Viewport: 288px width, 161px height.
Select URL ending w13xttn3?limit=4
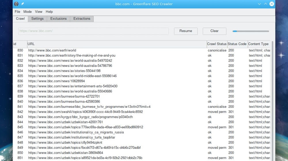coord(89,107)
